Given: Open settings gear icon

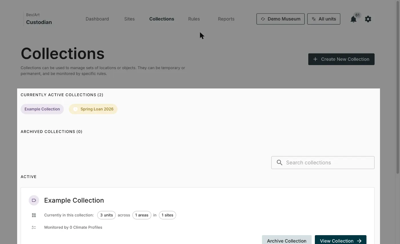Looking at the screenshot, I should (x=368, y=19).
